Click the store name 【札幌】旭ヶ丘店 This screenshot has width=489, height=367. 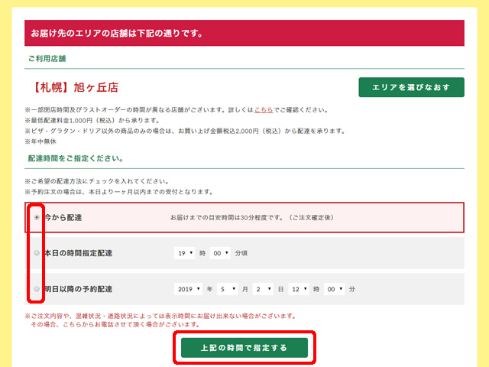[x=75, y=87]
